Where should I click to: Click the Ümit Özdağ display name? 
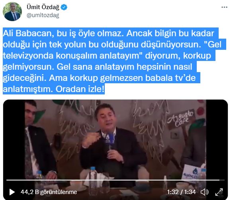(x=43, y=7)
